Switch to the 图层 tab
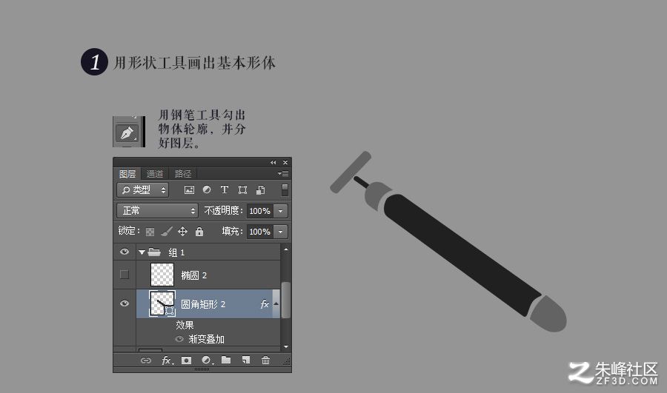Screen dimensions: 667x393 pos(127,174)
